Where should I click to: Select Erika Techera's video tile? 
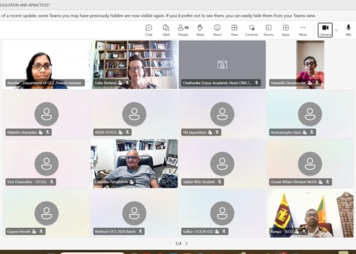click(135, 64)
